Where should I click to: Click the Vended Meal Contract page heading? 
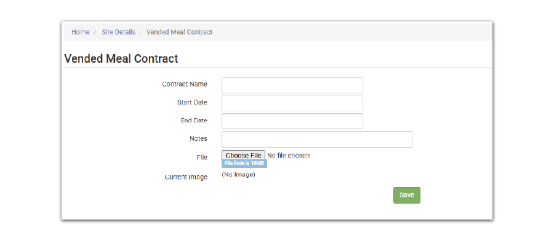(121, 59)
